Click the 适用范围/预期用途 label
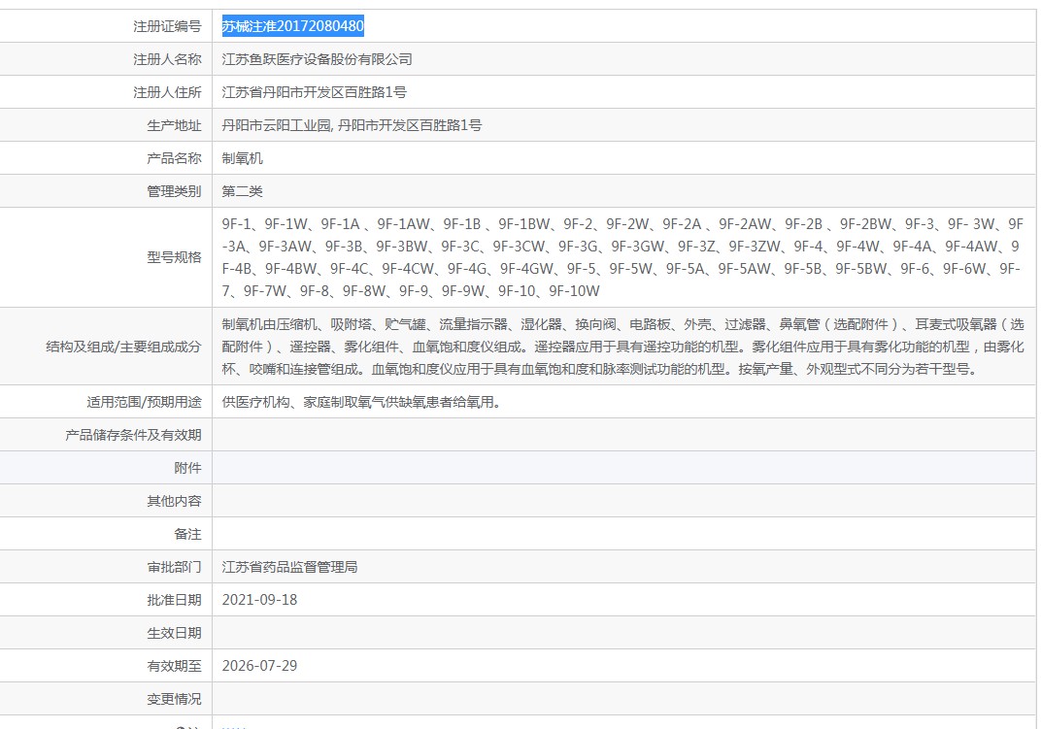Image resolution: width=1041 pixels, height=729 pixels. coord(144,402)
